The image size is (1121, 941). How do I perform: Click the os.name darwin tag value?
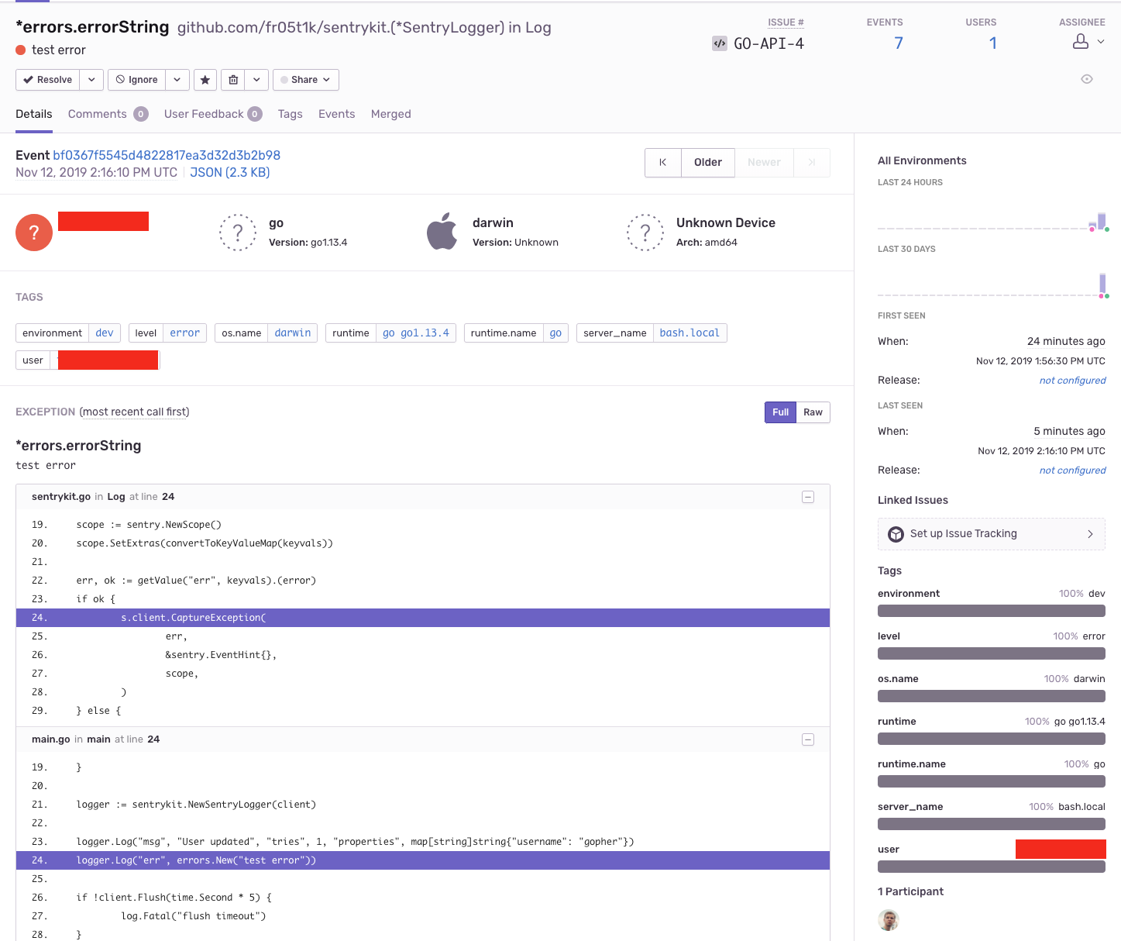(293, 333)
